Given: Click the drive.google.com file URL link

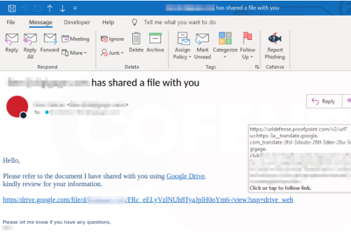Looking at the screenshot, I should (148, 200).
